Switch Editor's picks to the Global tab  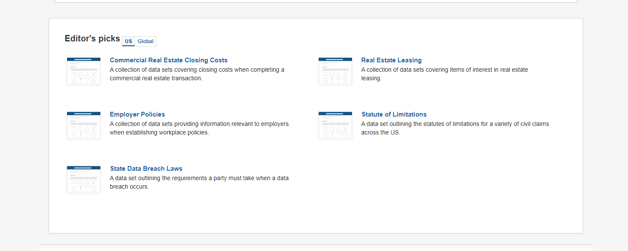point(146,41)
